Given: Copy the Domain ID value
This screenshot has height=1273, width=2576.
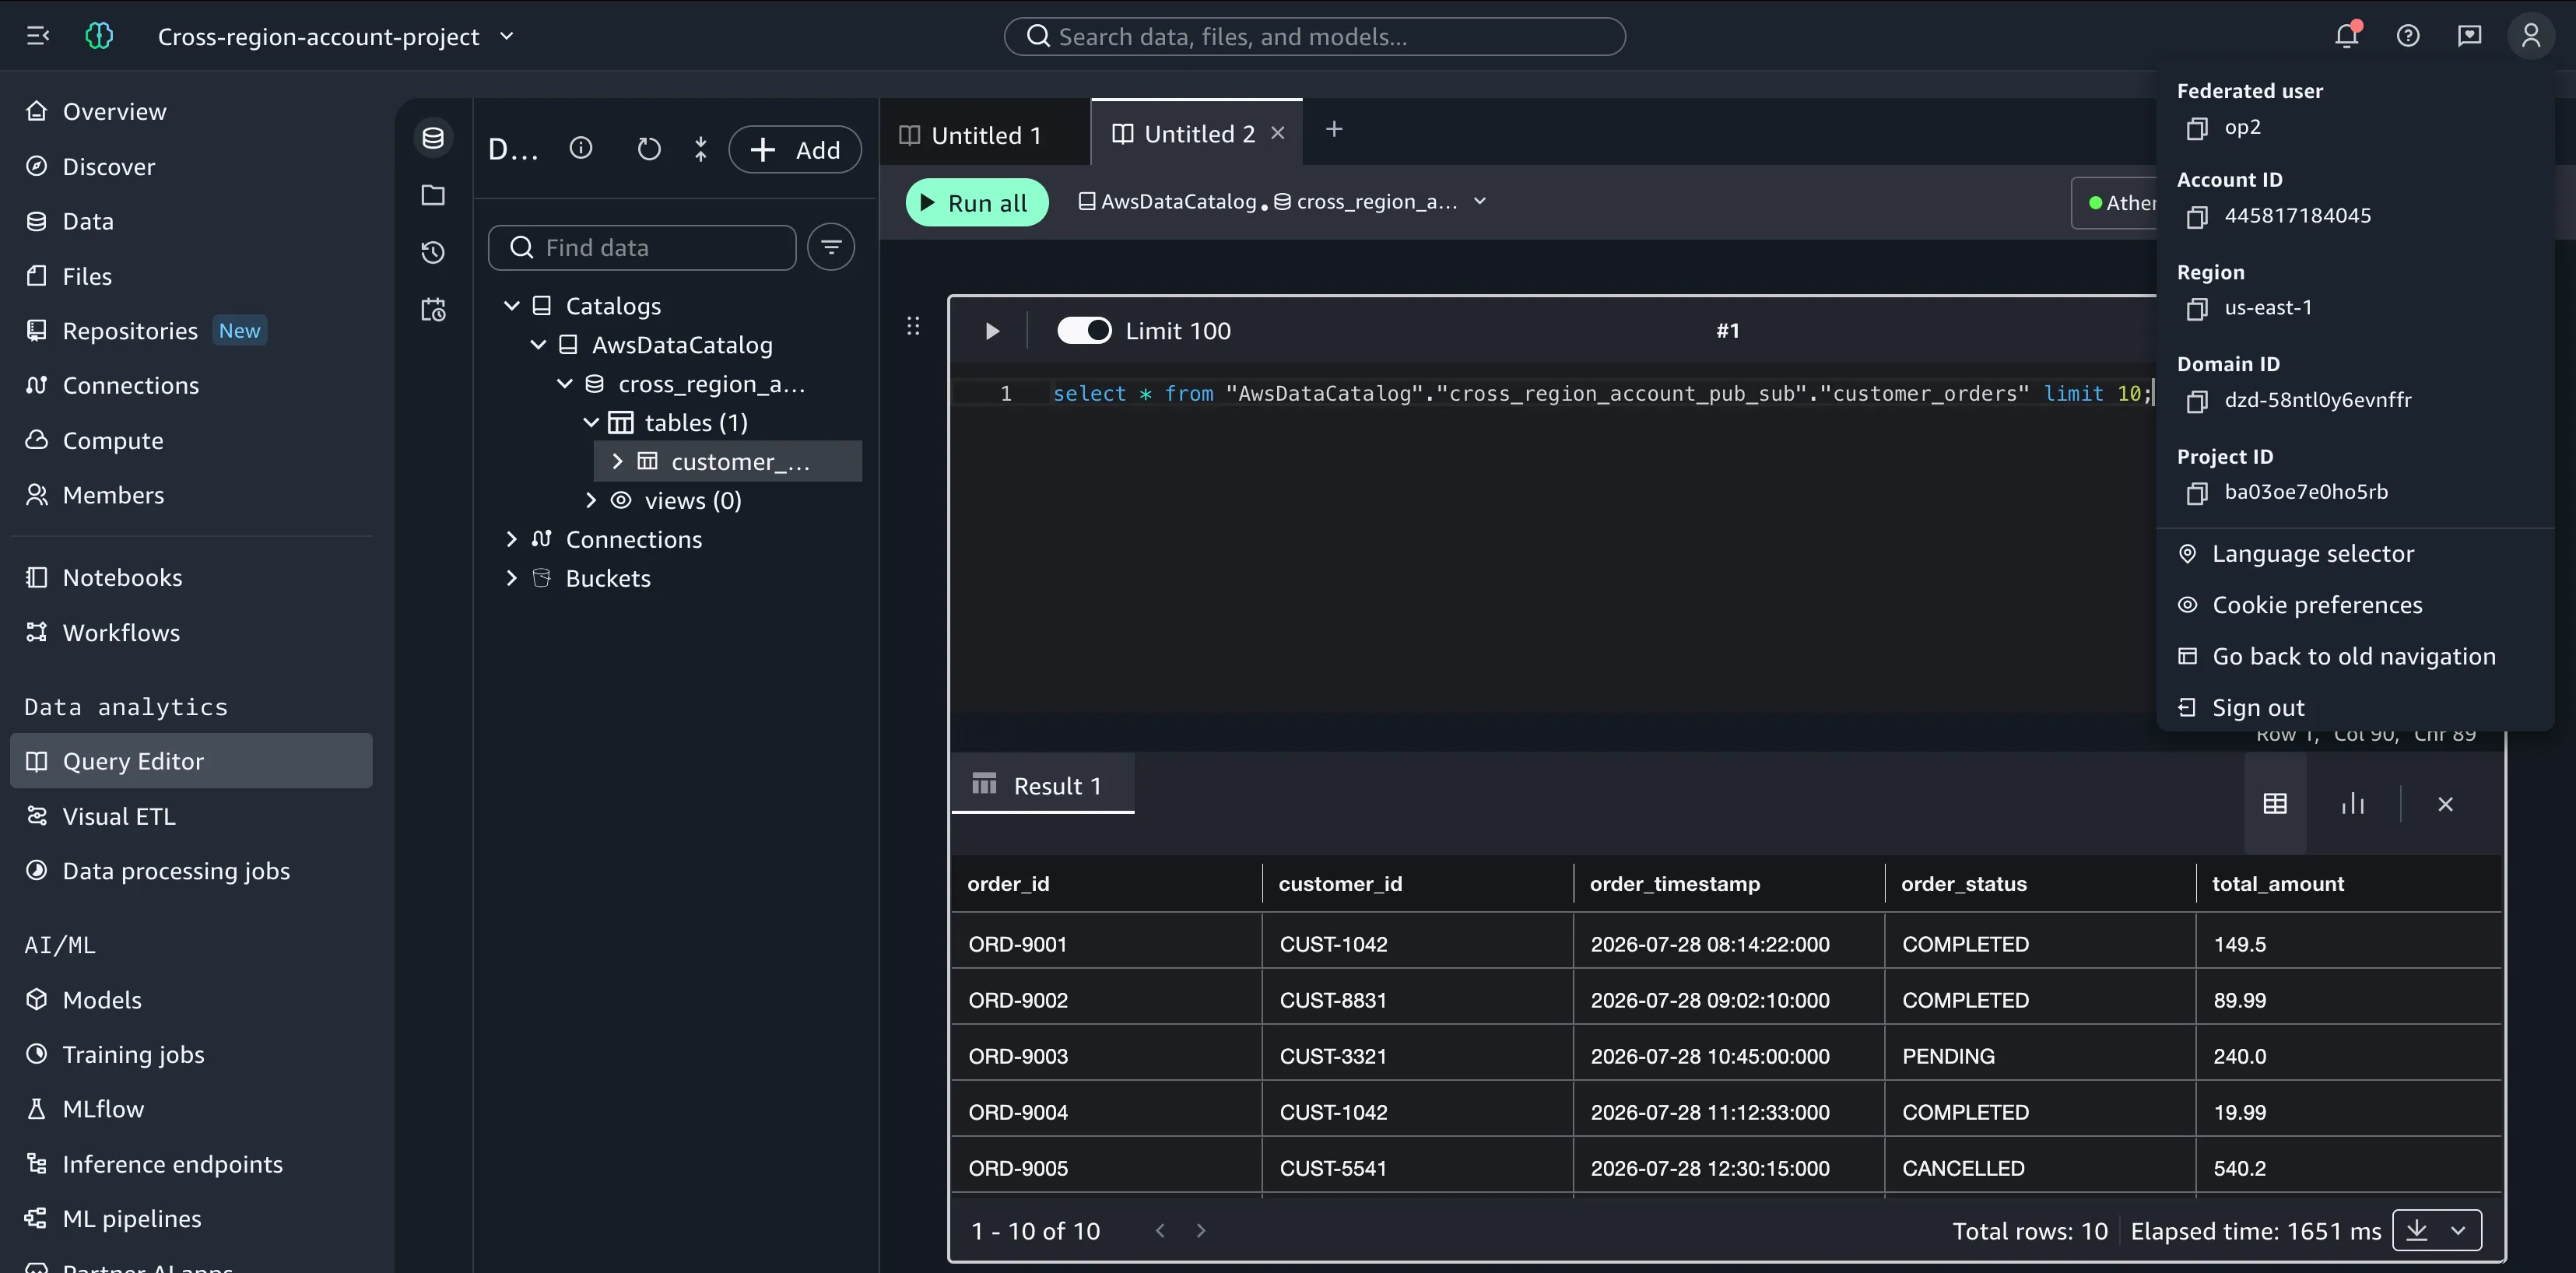Looking at the screenshot, I should point(2197,401).
